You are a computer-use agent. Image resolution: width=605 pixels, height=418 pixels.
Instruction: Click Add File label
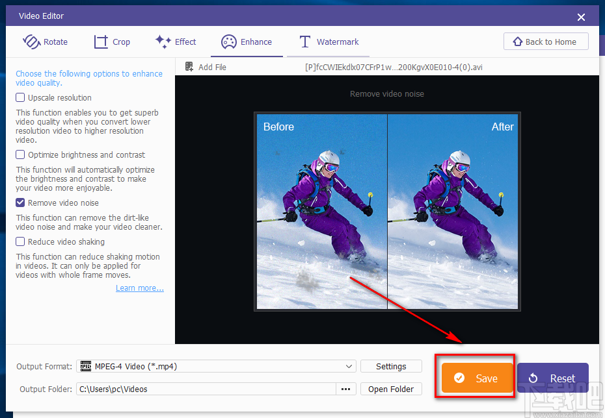coord(212,67)
